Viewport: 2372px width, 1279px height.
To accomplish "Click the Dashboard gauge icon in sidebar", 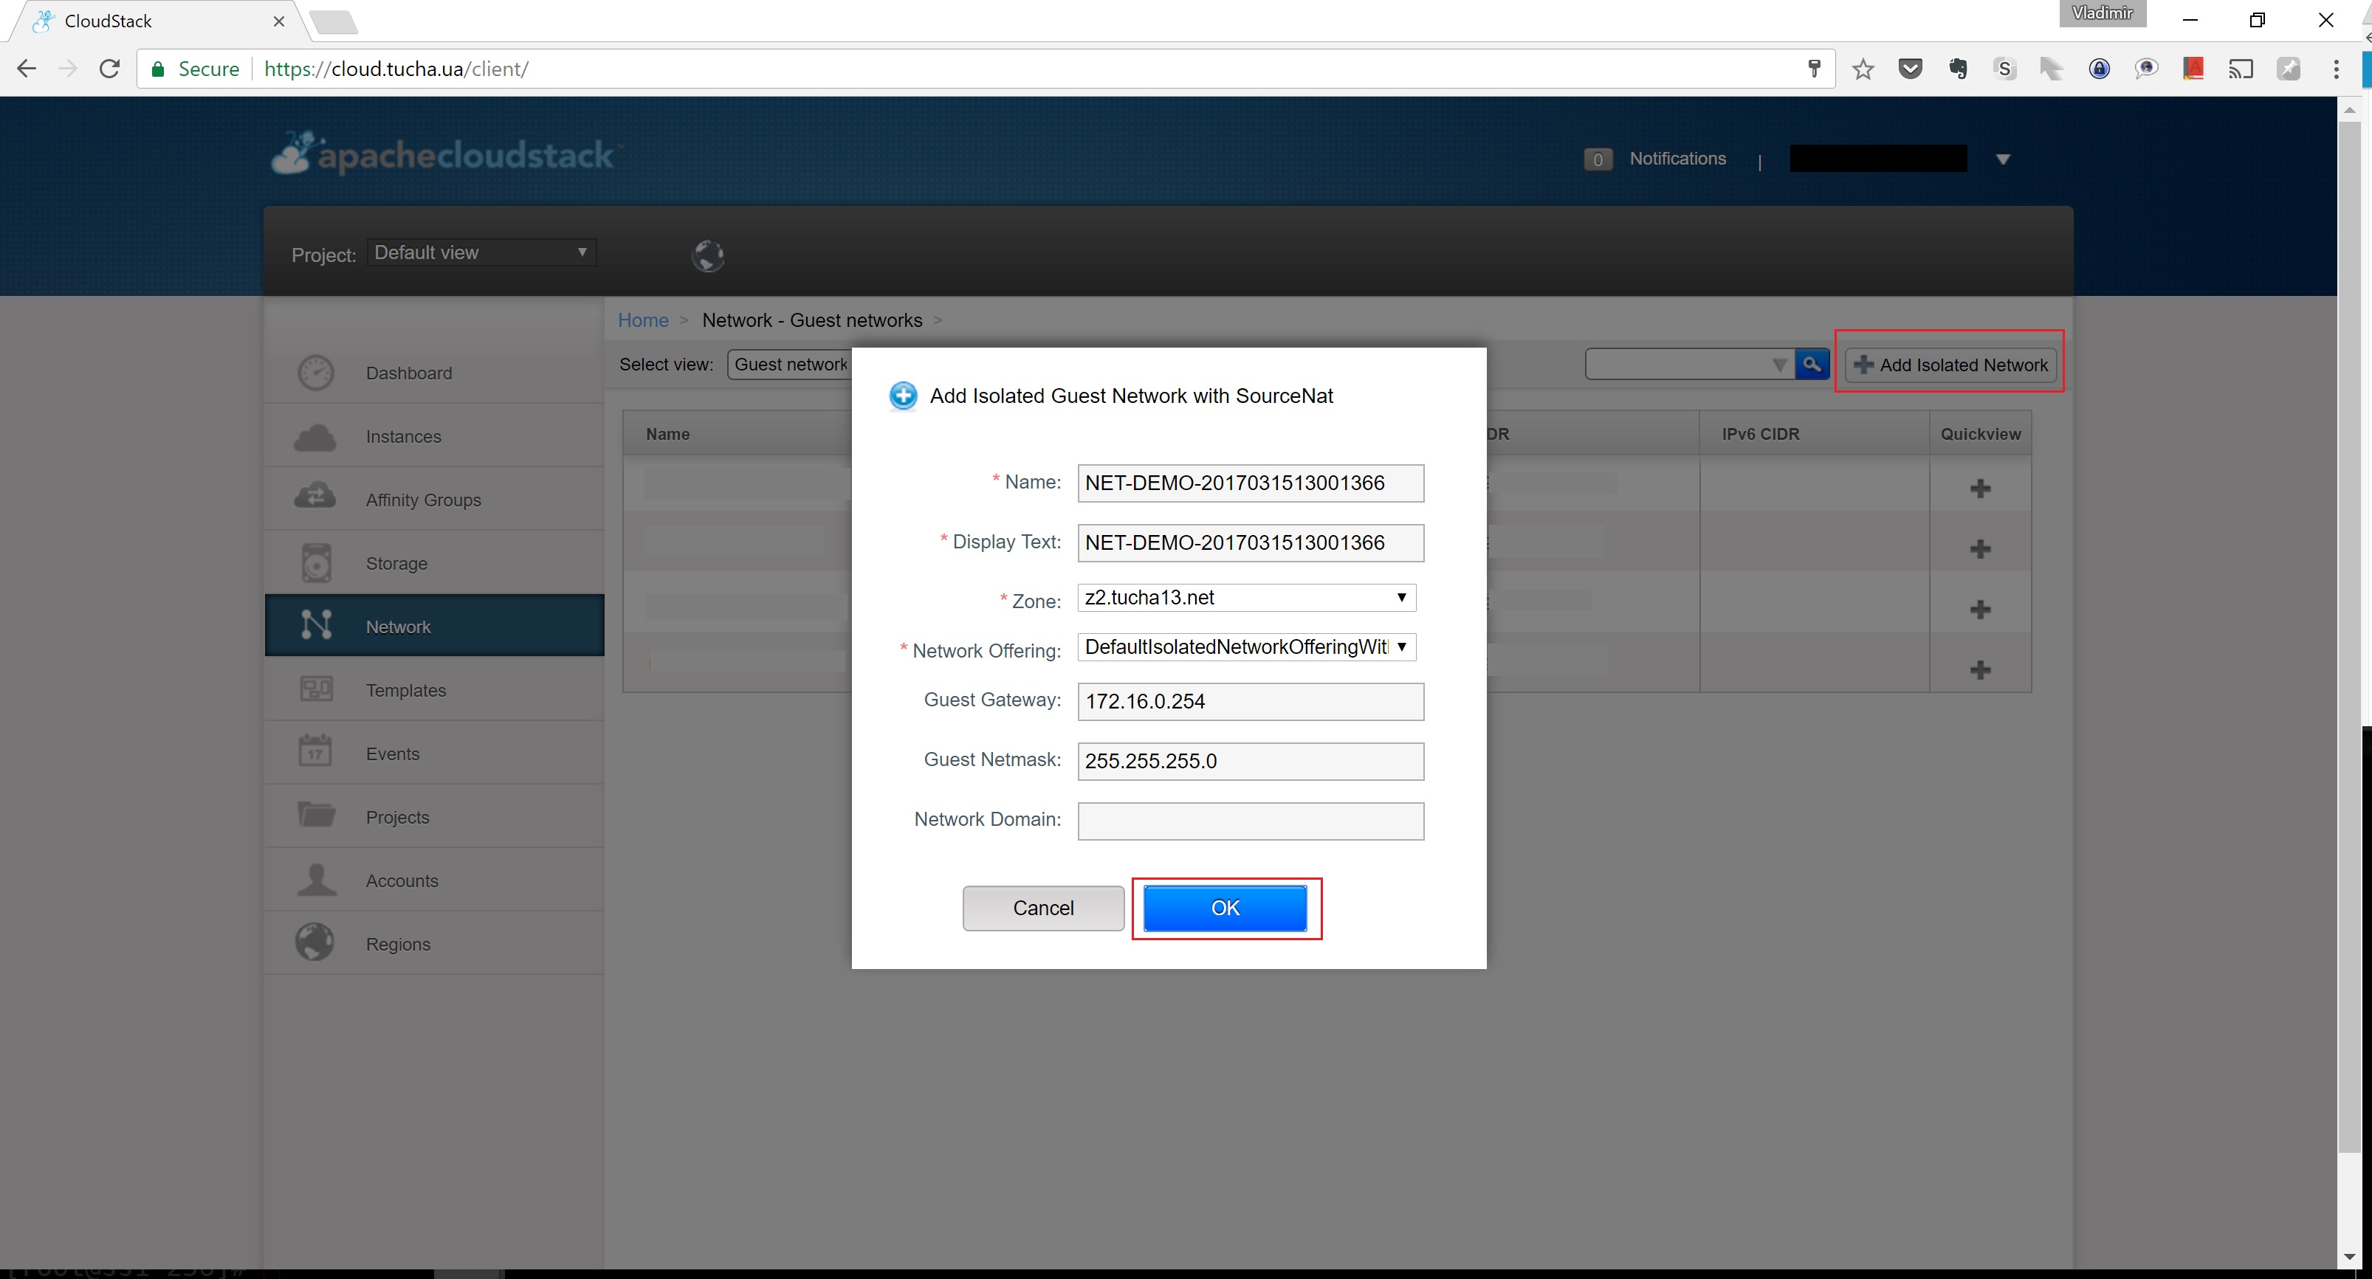I will [316, 373].
